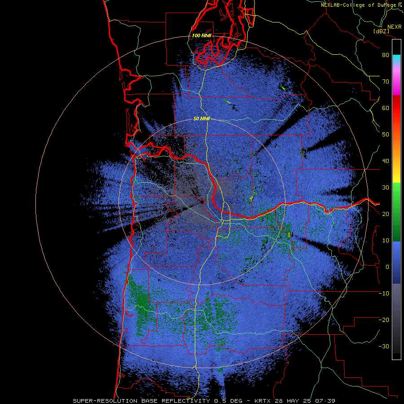
Task: Click the red band of the color scale
Action: pyautogui.click(x=396, y=109)
